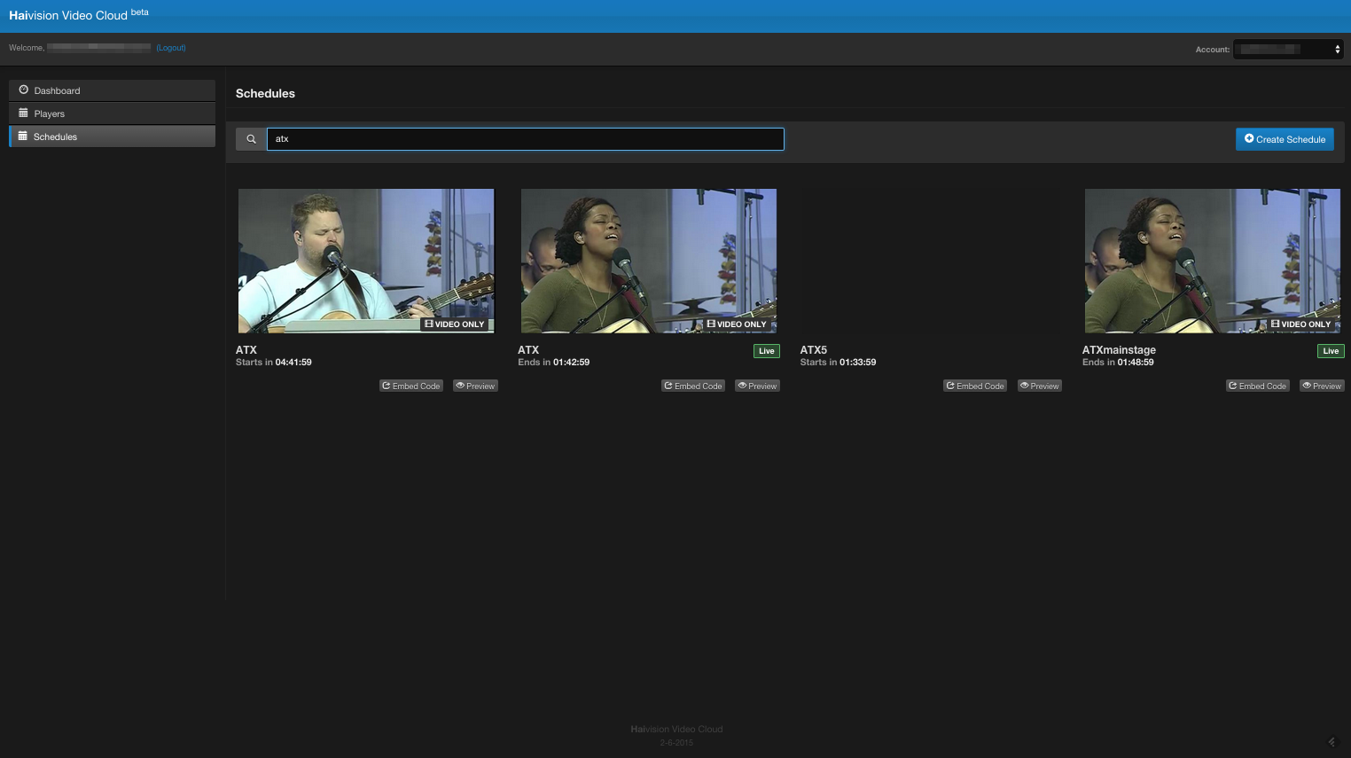Click VIDEO ONLY label on ATXmainstage thumbnail
The width and height of the screenshot is (1351, 758).
[x=1301, y=324]
